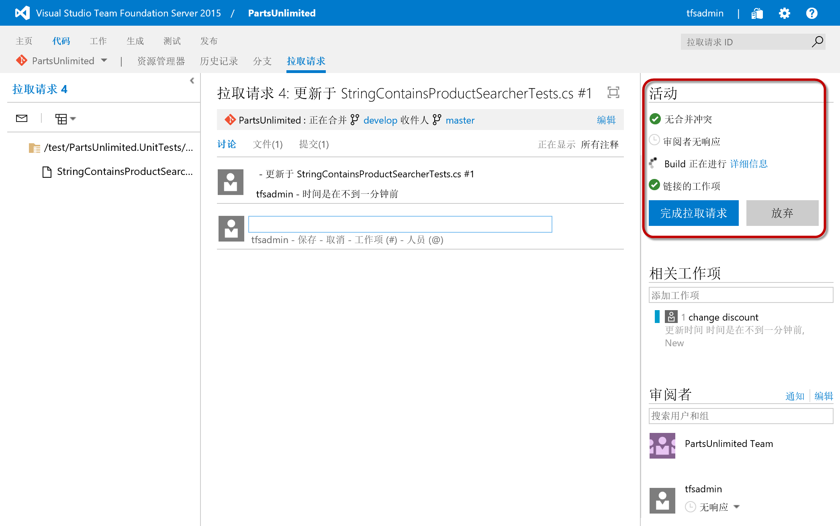This screenshot has height=526, width=840.
Task: Open the 测试 hub
Action: coord(172,41)
